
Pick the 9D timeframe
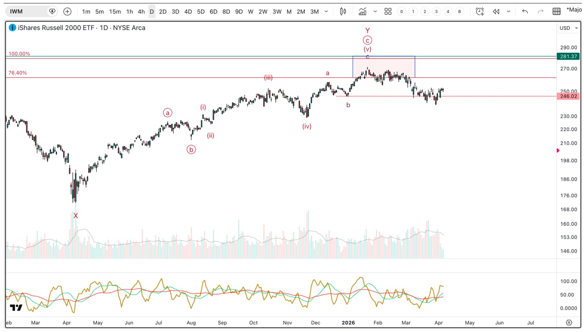pos(239,11)
